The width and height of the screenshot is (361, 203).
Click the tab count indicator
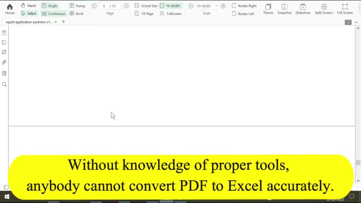(x=348, y=22)
